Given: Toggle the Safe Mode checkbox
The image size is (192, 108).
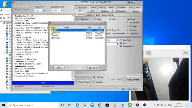Looking at the screenshot, I should [x=121, y=40].
